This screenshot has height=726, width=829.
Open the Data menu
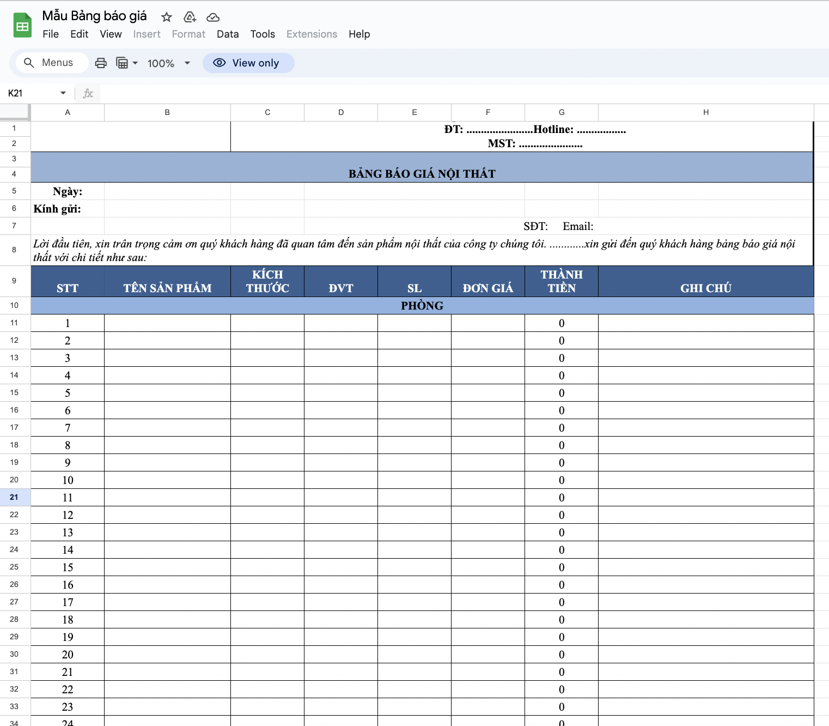(227, 34)
